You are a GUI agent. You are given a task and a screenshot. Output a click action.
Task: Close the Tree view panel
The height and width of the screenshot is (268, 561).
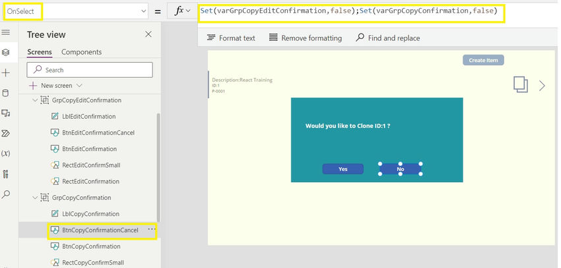(x=148, y=34)
